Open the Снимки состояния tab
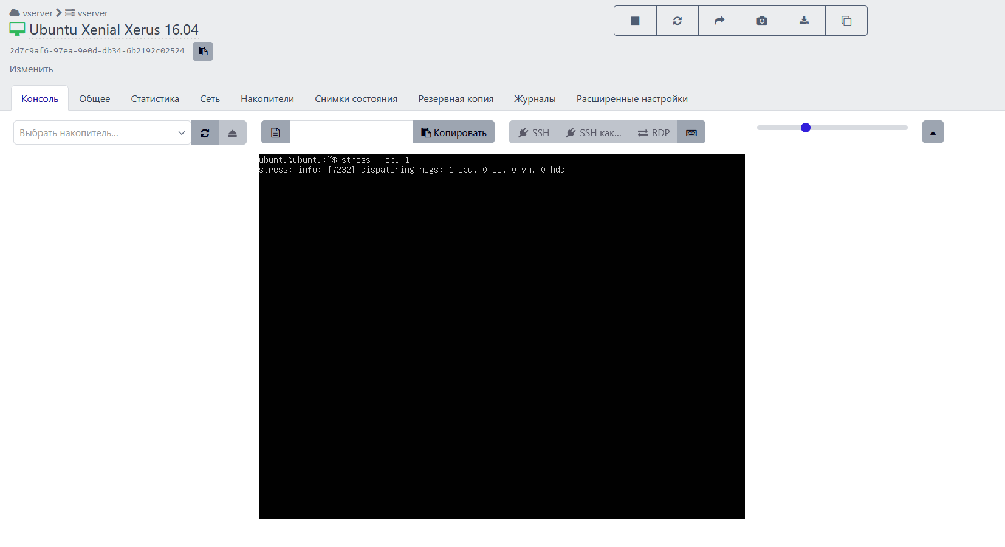1005x547 pixels. [x=356, y=98]
